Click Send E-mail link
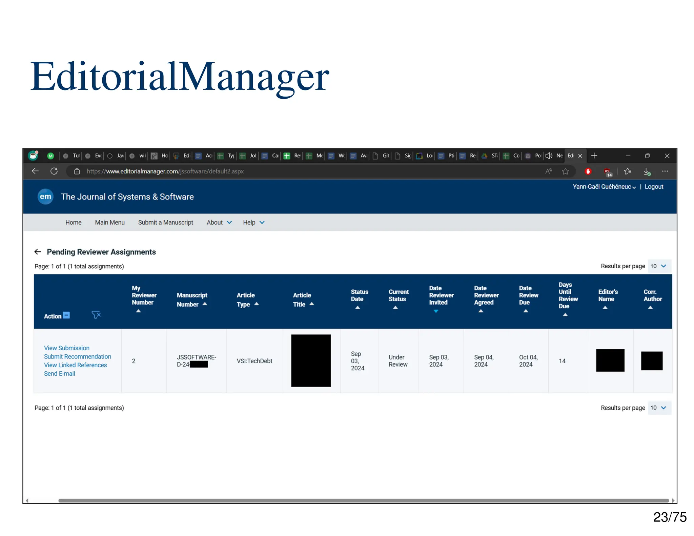694x536 pixels. 60,373
